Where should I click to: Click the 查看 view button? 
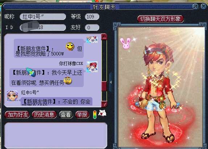[66, 115]
